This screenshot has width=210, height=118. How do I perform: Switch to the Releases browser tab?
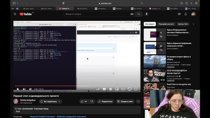click(118, 9)
